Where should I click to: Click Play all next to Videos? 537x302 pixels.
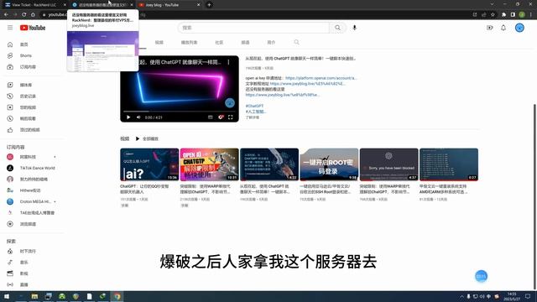(147, 138)
